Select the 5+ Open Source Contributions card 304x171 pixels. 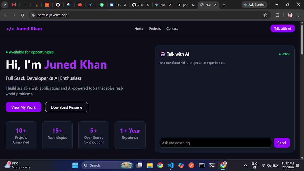(x=94, y=135)
